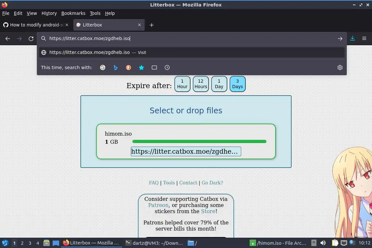Close the 'How to modify android-x' tab
Screen dimensions: 372x248
coord(67,25)
